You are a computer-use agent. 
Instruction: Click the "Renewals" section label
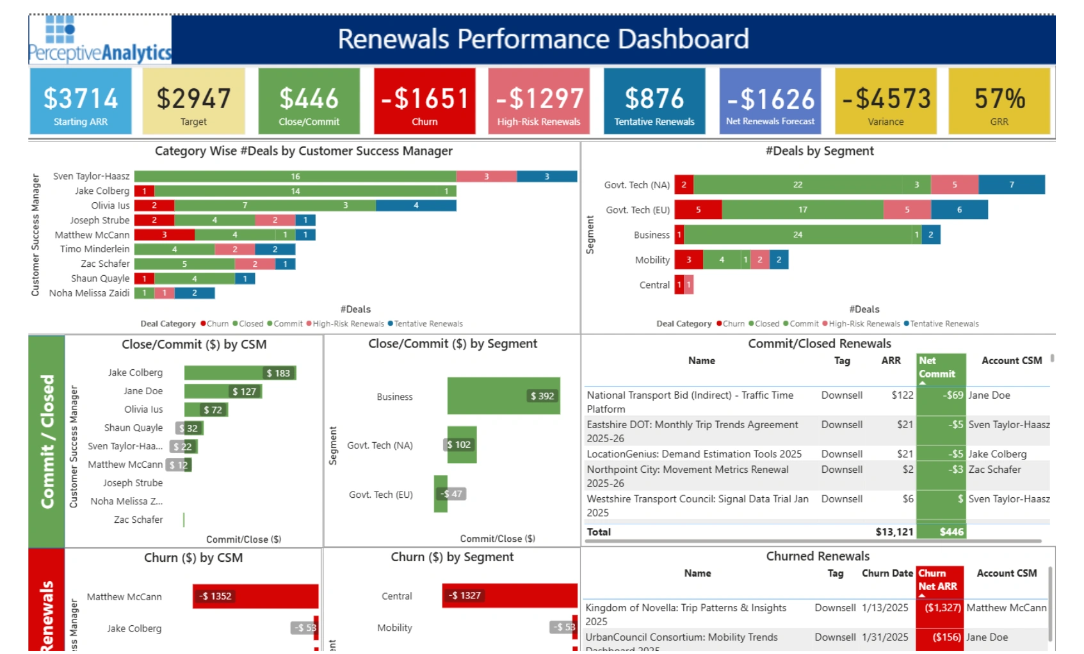[x=47, y=604]
